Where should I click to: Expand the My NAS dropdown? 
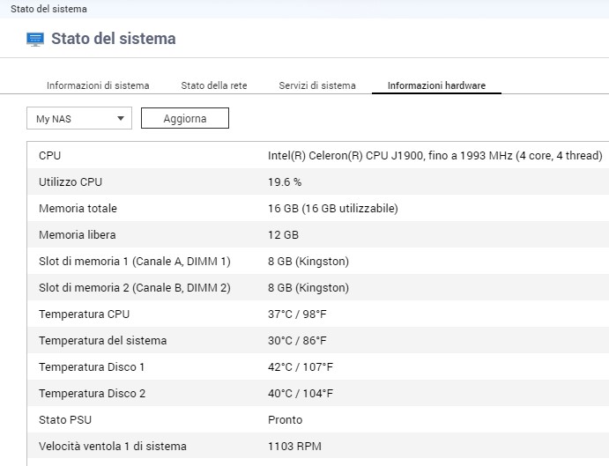[x=79, y=118]
